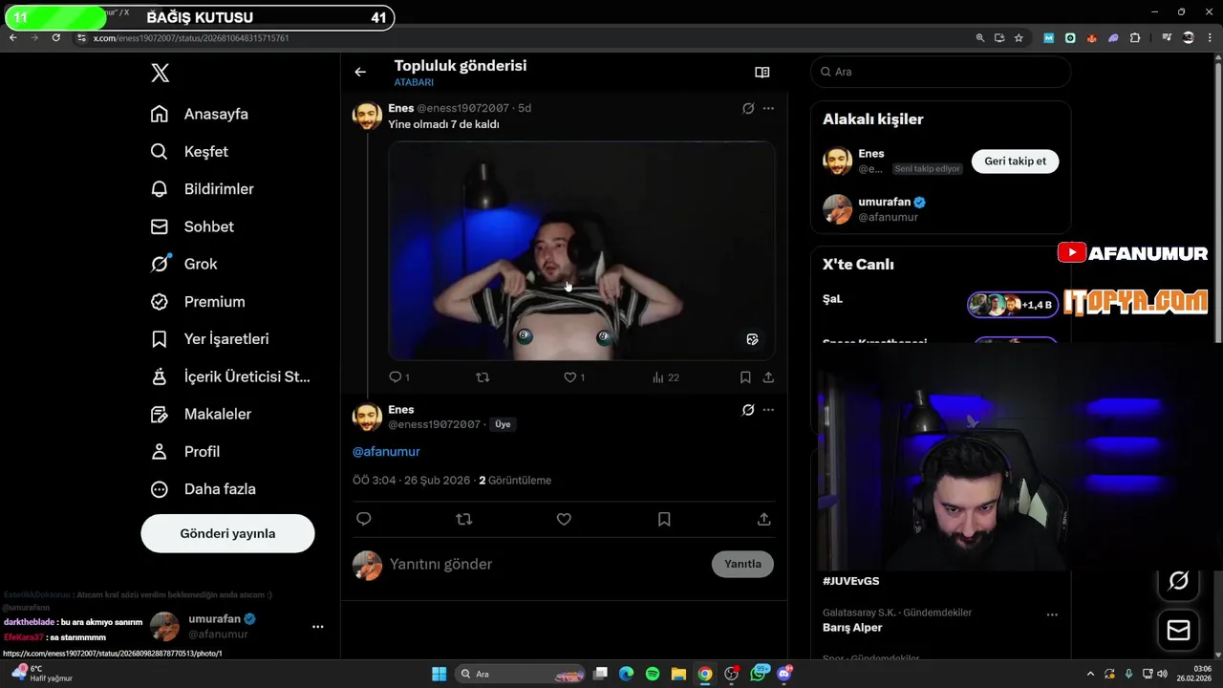The width and height of the screenshot is (1223, 688).
Task: Click Geri takip et for Enes
Action: point(1015,161)
